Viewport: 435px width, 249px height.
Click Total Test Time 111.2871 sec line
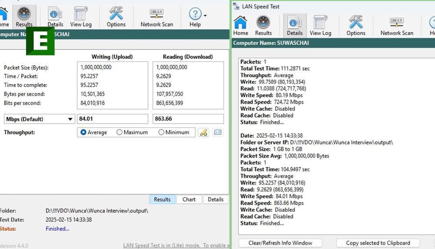tap(275, 69)
